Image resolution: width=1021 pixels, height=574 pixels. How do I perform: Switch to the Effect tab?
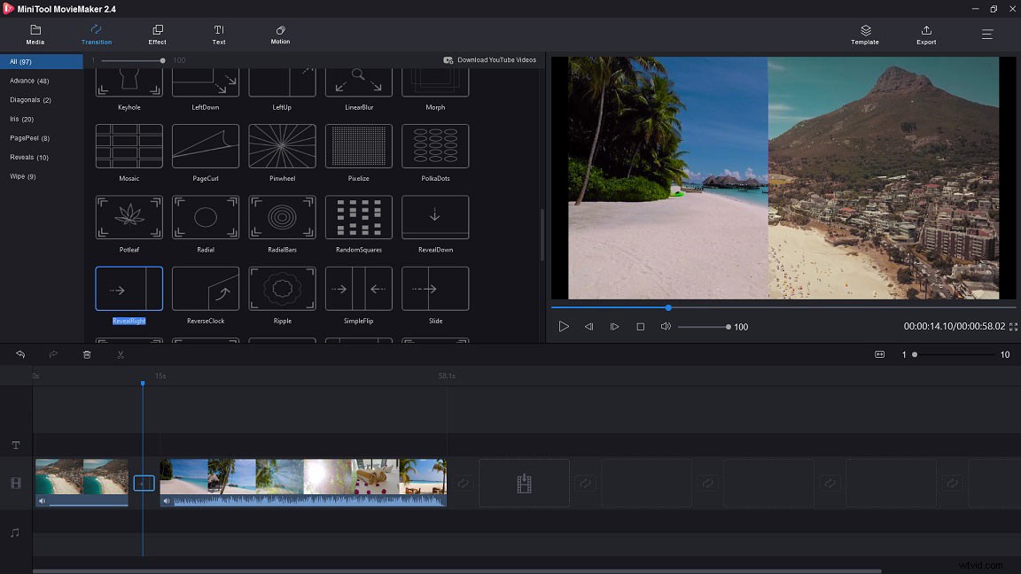tap(157, 35)
